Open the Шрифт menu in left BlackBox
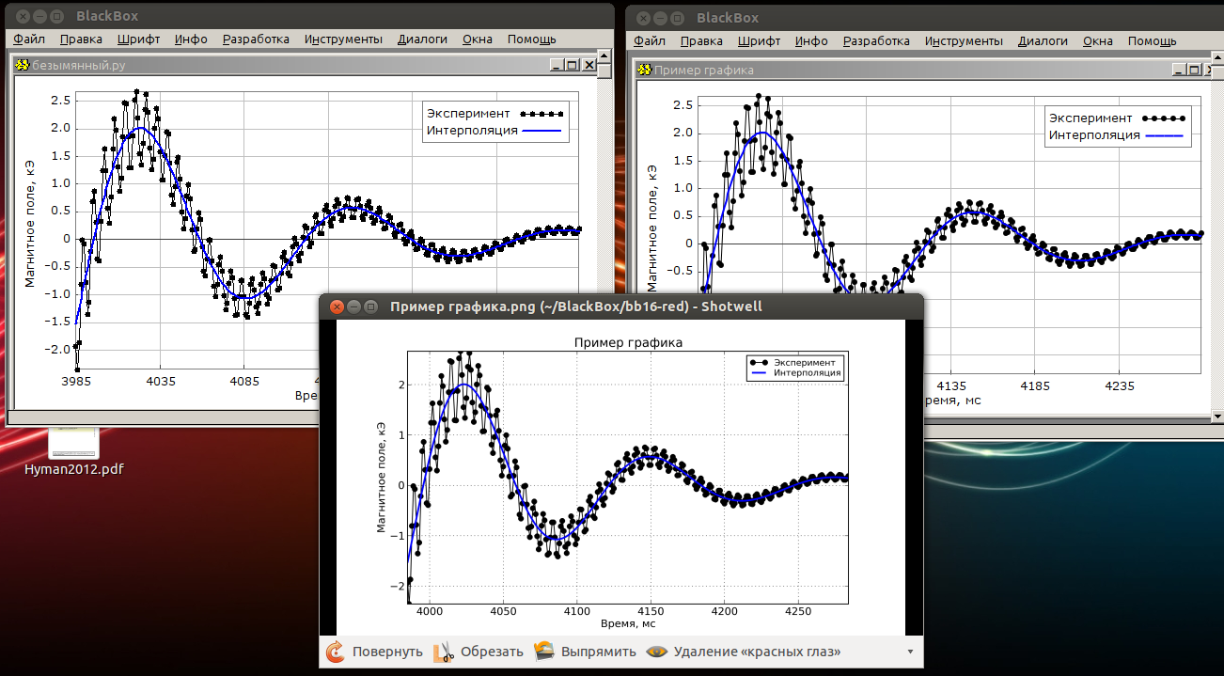1224x676 pixels. pos(138,39)
